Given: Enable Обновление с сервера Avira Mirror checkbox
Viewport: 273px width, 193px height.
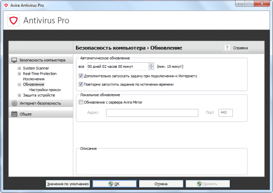Looking at the screenshot, I should tap(81, 102).
